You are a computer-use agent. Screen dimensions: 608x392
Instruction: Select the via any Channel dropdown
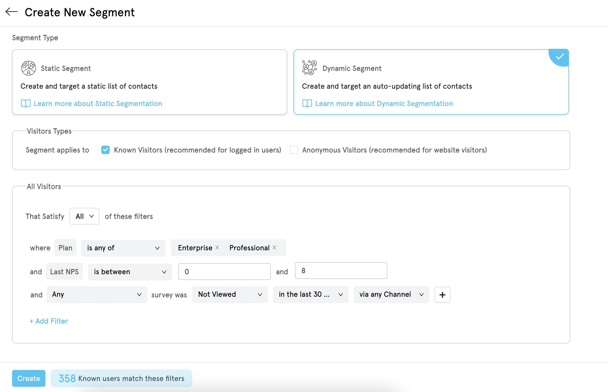tap(391, 294)
